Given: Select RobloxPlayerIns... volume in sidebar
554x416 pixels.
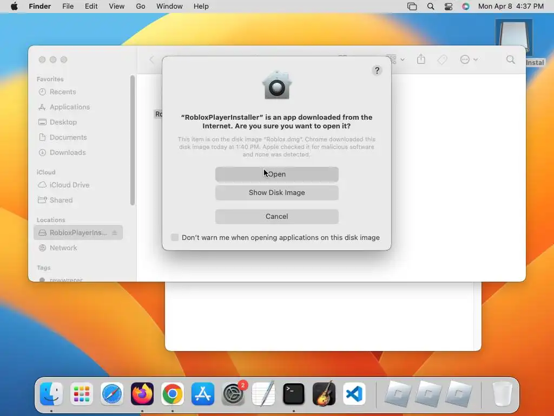Looking at the screenshot, I should (x=78, y=232).
